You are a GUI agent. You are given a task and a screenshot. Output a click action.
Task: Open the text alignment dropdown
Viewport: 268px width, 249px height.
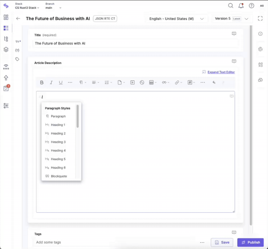(x=96, y=82)
